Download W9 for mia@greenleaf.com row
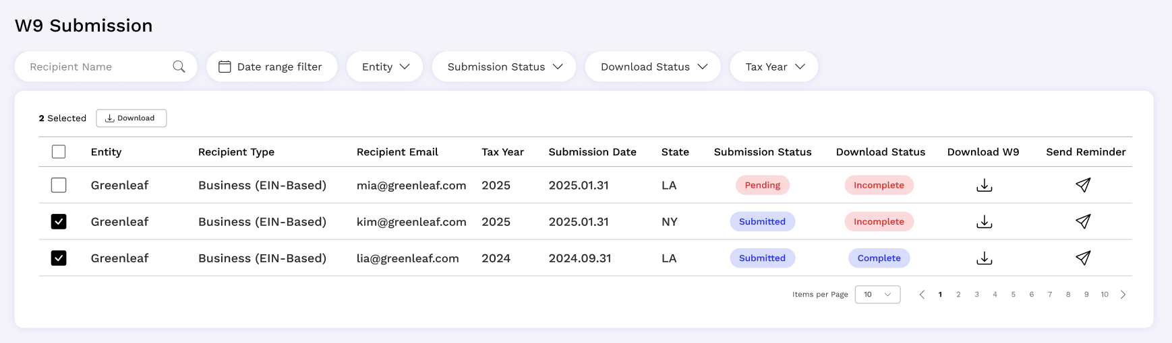 click(x=984, y=185)
